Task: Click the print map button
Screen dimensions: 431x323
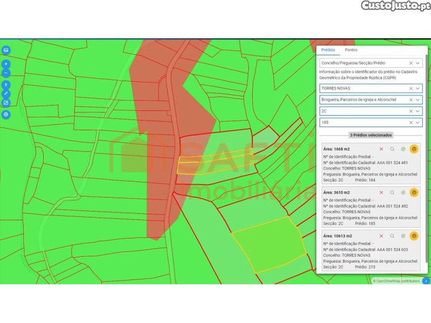Action: [6, 114]
